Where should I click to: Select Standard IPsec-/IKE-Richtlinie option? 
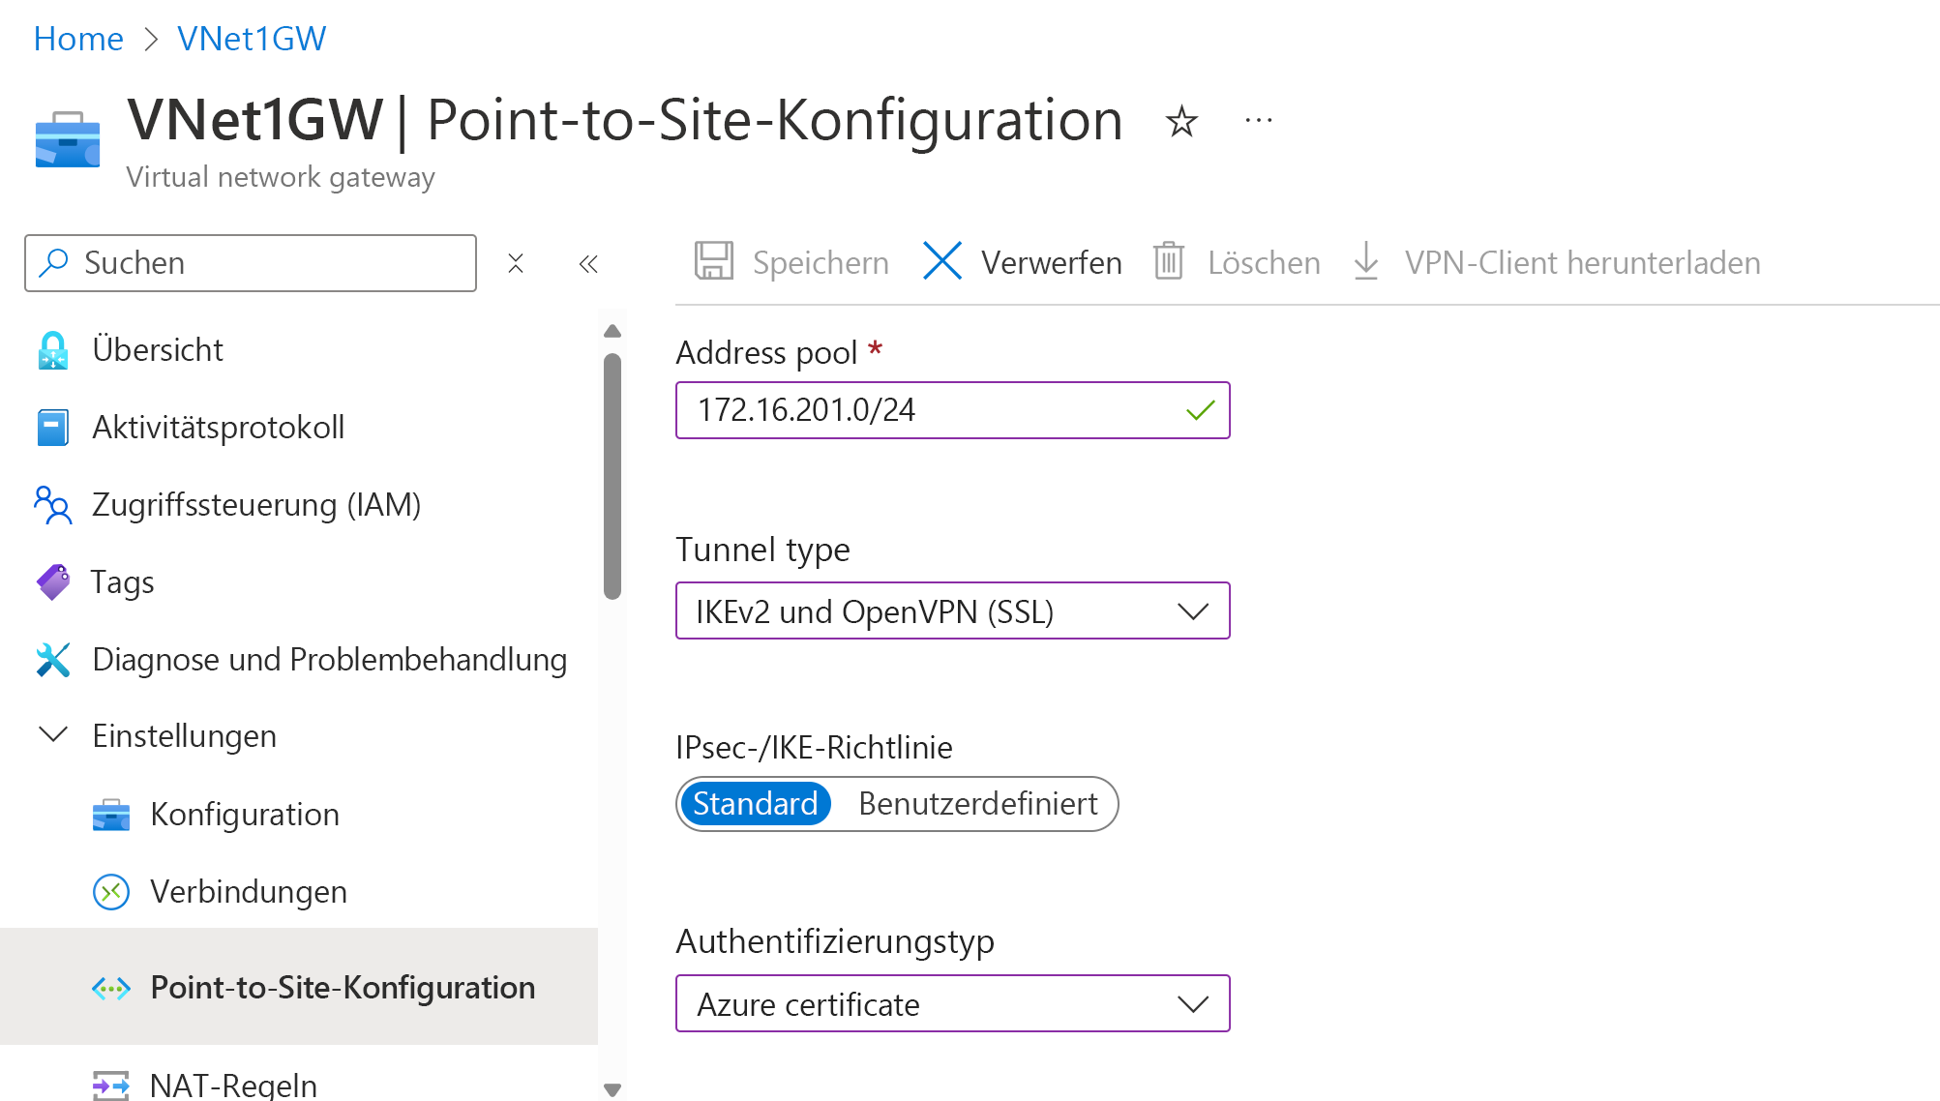click(755, 804)
